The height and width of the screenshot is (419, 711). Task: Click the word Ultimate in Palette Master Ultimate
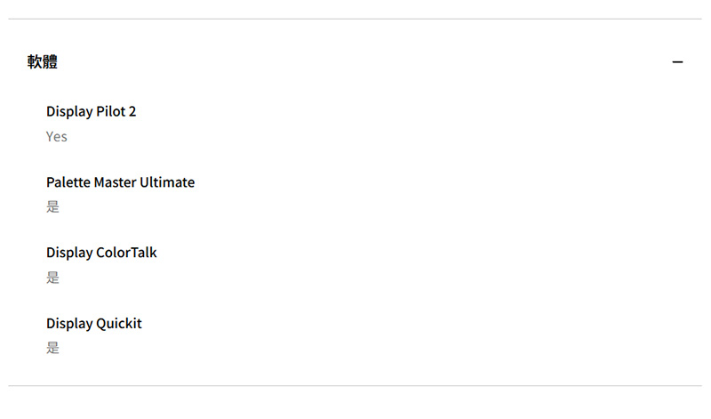click(x=167, y=182)
